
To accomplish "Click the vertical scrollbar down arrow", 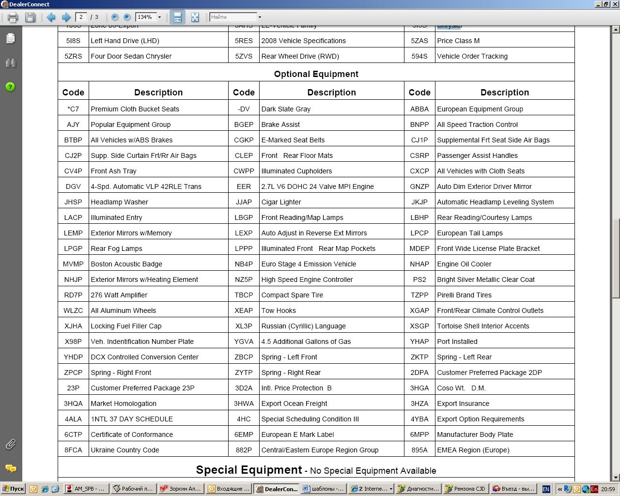I will 616,478.
